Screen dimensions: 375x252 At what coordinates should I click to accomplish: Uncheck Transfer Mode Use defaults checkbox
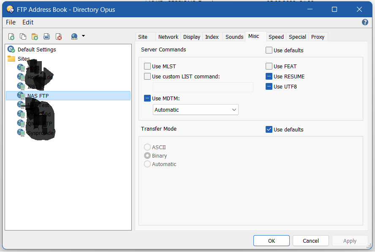click(x=269, y=129)
